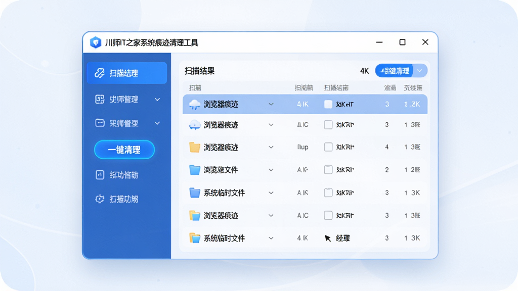Viewport: 518px width, 291px height.
Task: Expand the chevron in the llup row
Action: (x=271, y=147)
